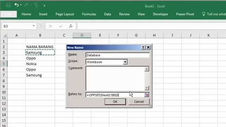The image size is (226, 127).
Task: Select column B header
Action: click(x=40, y=35)
